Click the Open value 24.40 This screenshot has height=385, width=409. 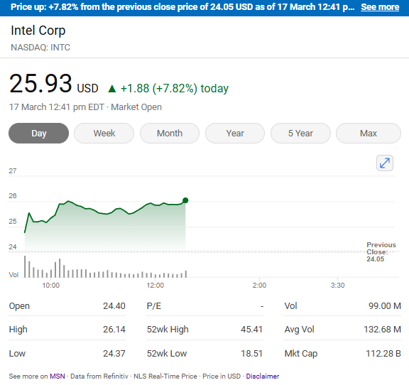click(x=114, y=306)
